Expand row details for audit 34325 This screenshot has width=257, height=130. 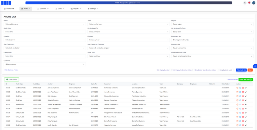[x=246, y=113]
